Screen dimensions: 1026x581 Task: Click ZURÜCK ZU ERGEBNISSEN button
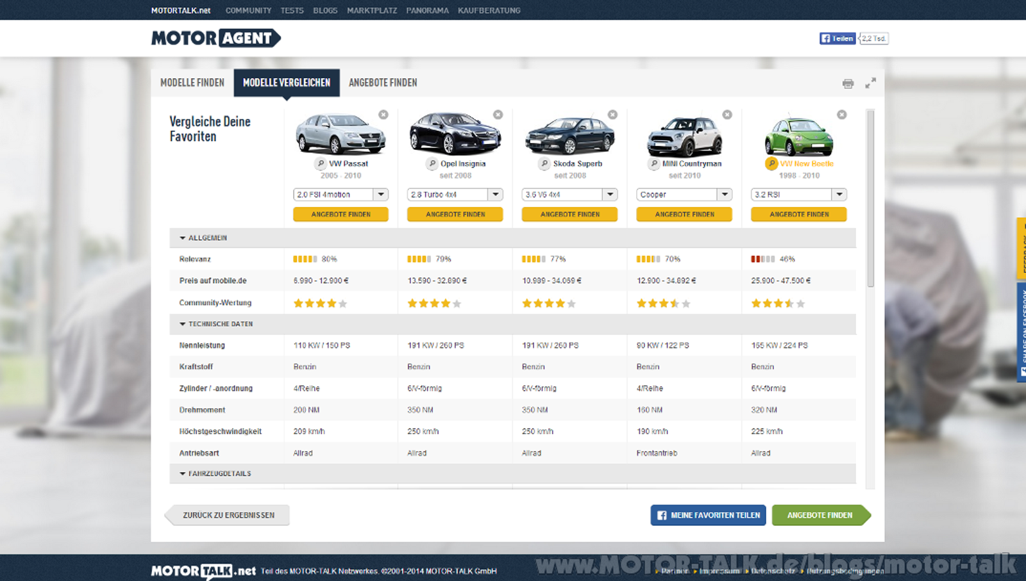(228, 515)
